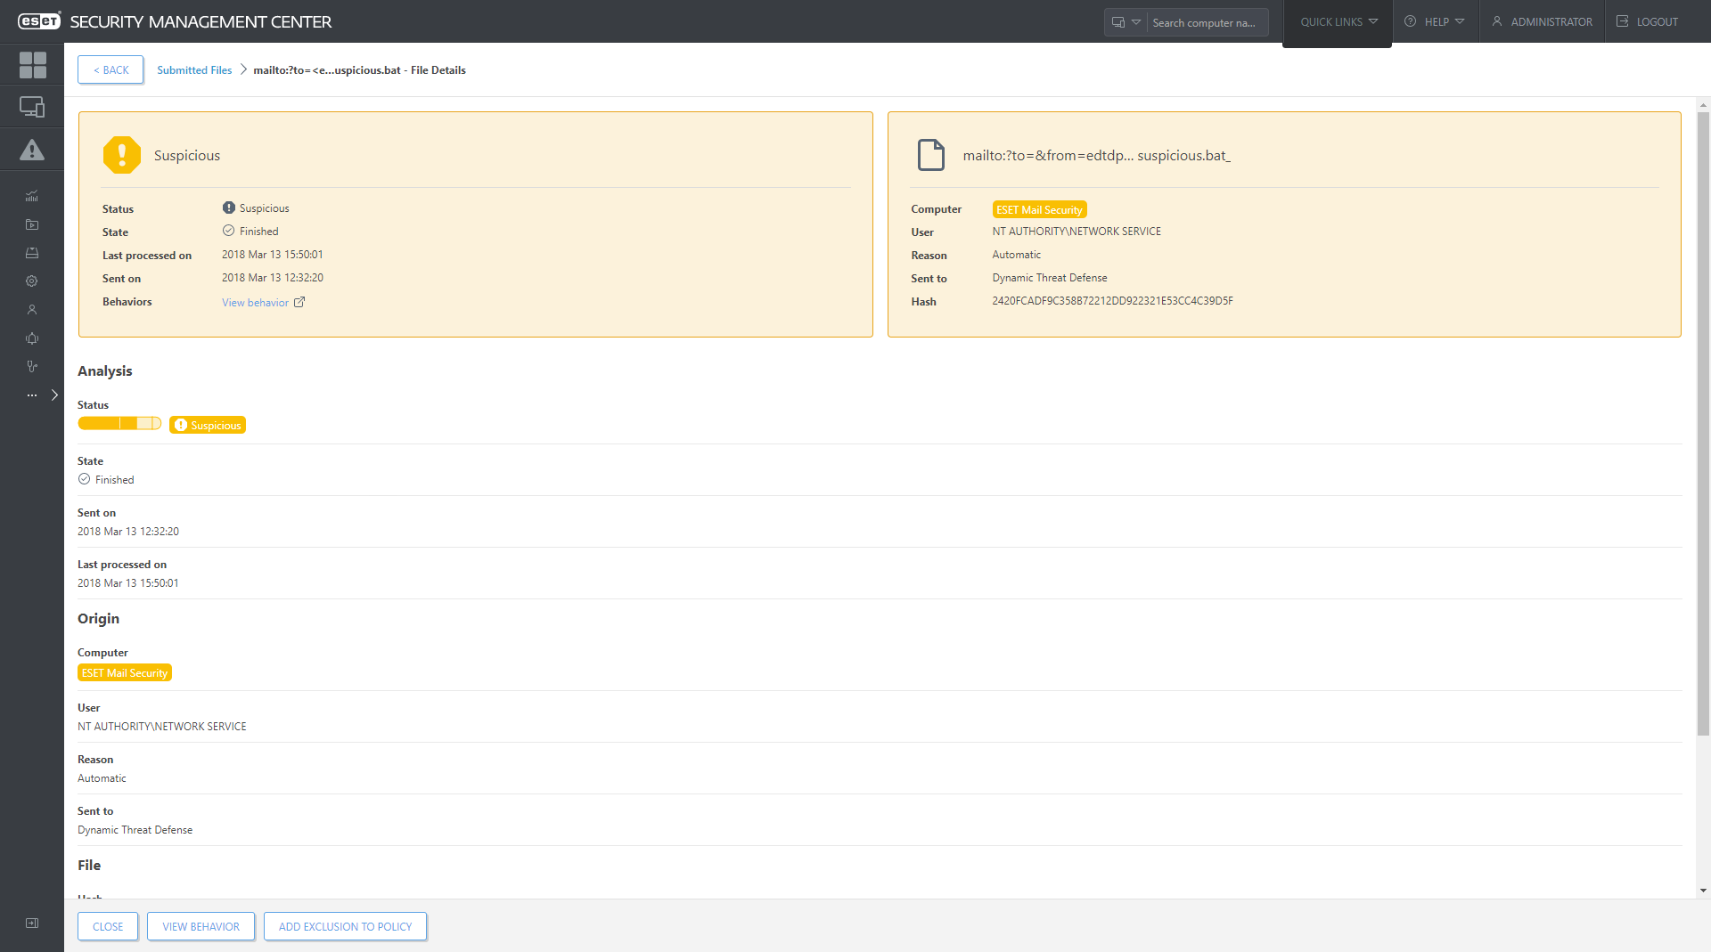The height and width of the screenshot is (952, 1711).
Task: Open the Help dropdown menu
Action: coord(1435,22)
